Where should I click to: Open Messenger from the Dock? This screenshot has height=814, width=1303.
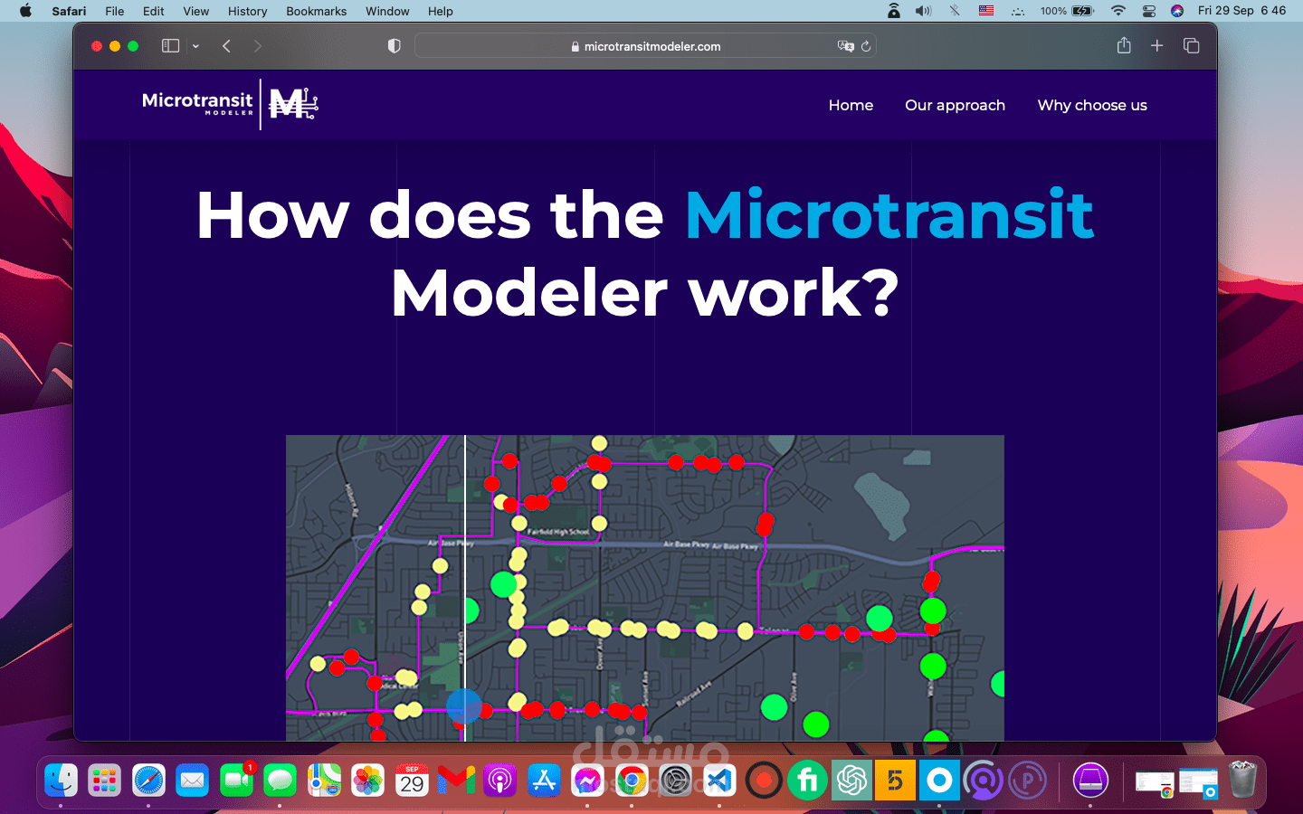(x=587, y=780)
